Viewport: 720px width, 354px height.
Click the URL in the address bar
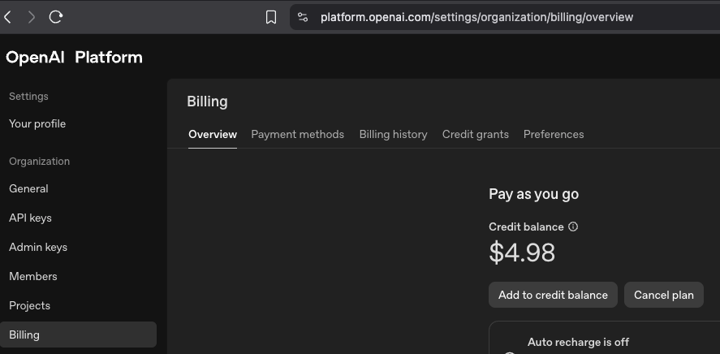(476, 17)
